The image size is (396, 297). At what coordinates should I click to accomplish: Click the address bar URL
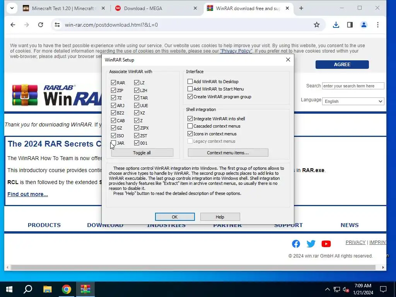point(111,25)
